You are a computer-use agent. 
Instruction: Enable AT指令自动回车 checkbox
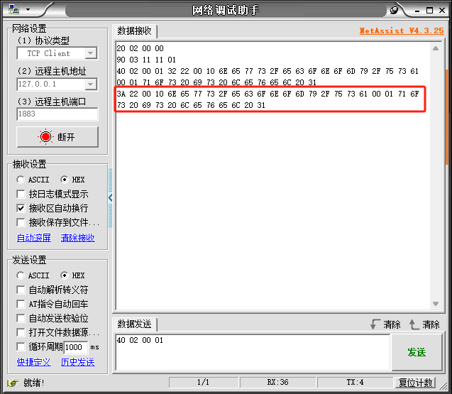[21, 304]
